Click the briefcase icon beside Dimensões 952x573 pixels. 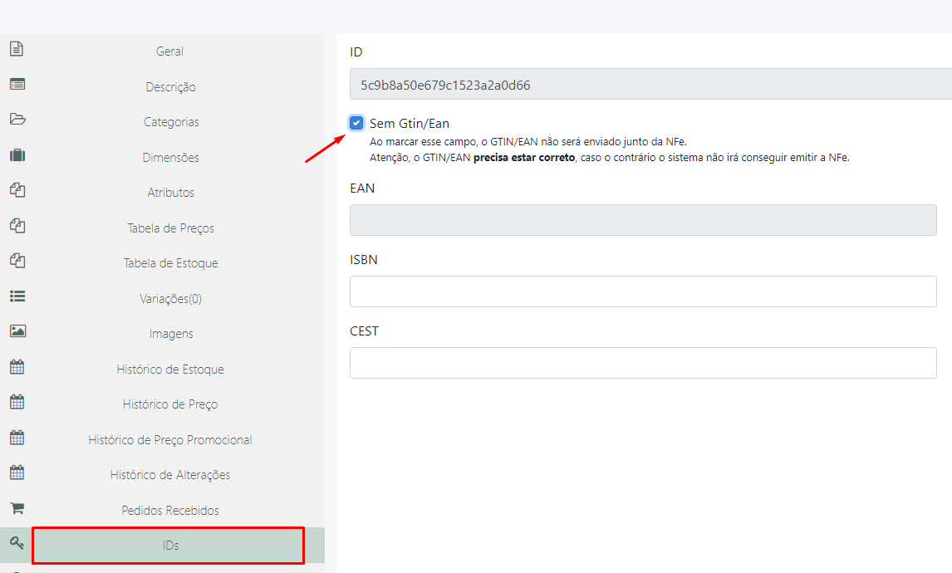pyautogui.click(x=17, y=155)
